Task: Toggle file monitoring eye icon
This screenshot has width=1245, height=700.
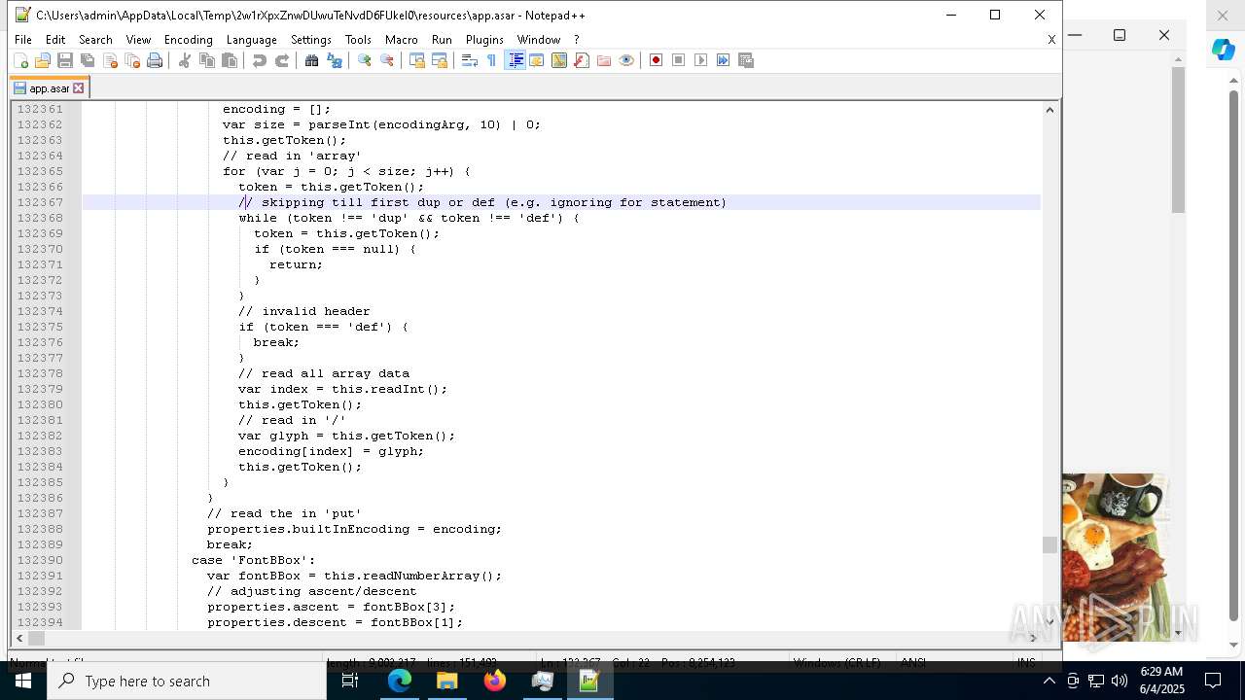Action: (626, 60)
